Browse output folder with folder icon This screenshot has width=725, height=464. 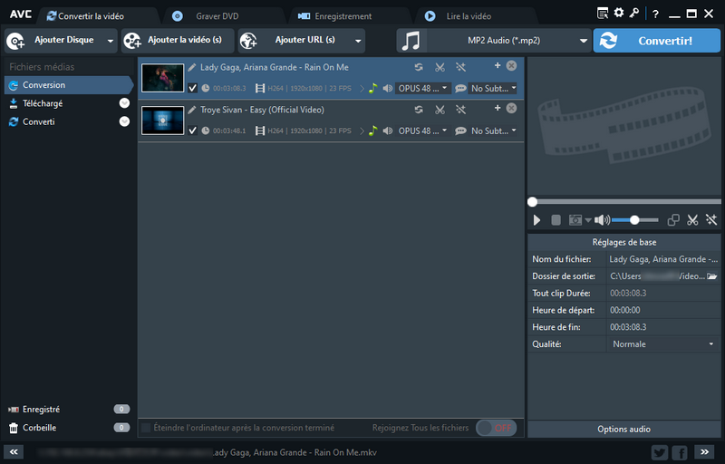click(711, 276)
